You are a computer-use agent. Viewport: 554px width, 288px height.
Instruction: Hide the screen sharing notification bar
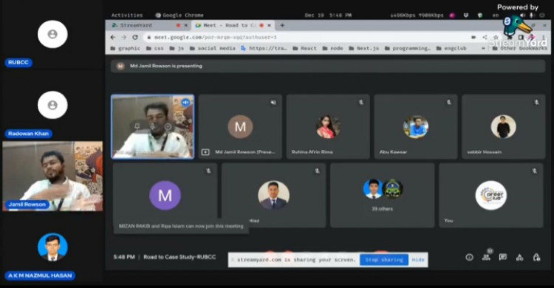pos(418,260)
